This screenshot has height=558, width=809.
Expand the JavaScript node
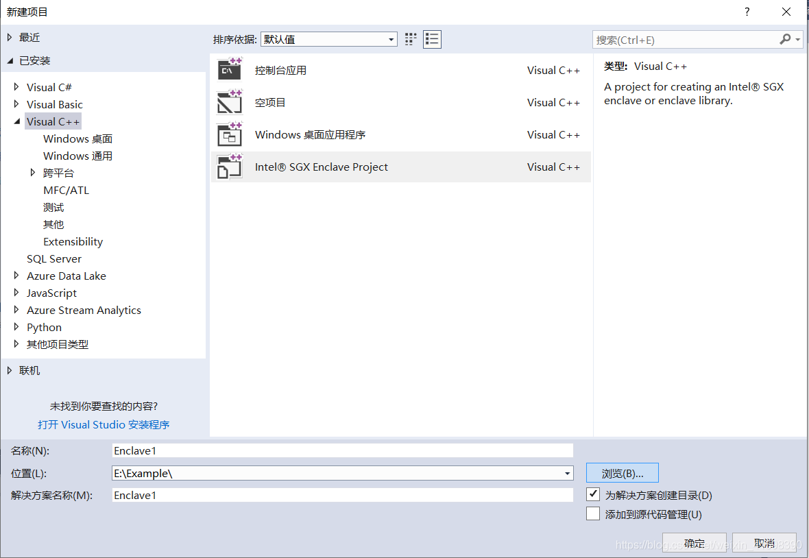pos(16,293)
